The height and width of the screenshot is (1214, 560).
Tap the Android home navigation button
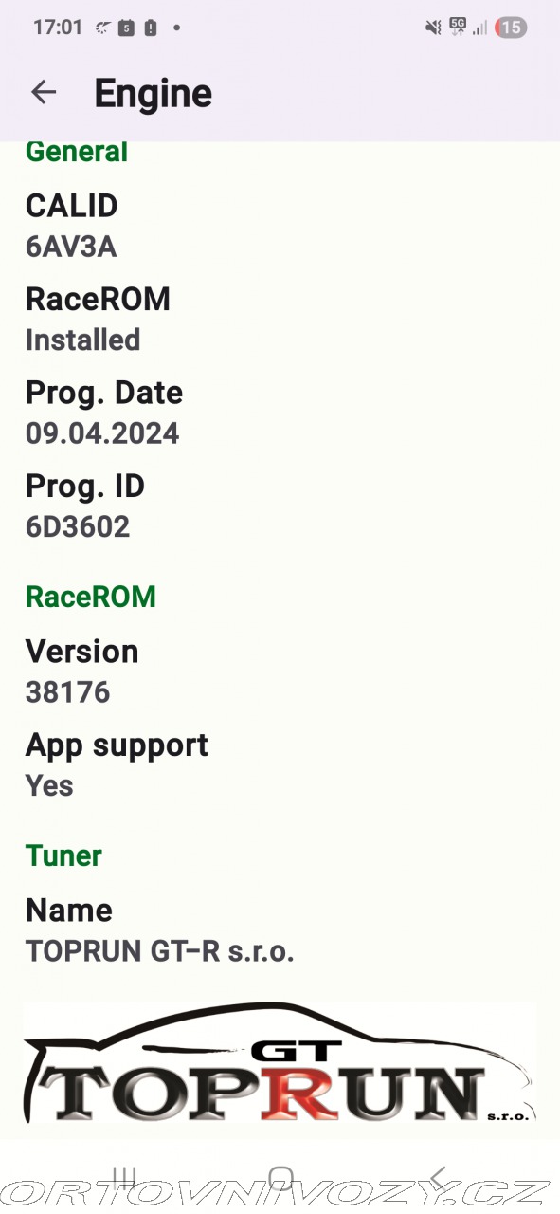click(280, 1177)
